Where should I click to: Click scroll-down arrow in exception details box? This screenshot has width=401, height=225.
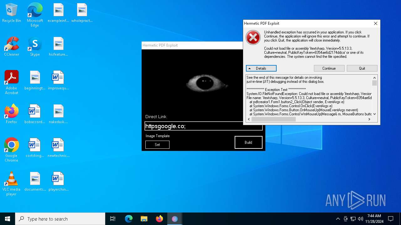pyautogui.click(x=374, y=114)
